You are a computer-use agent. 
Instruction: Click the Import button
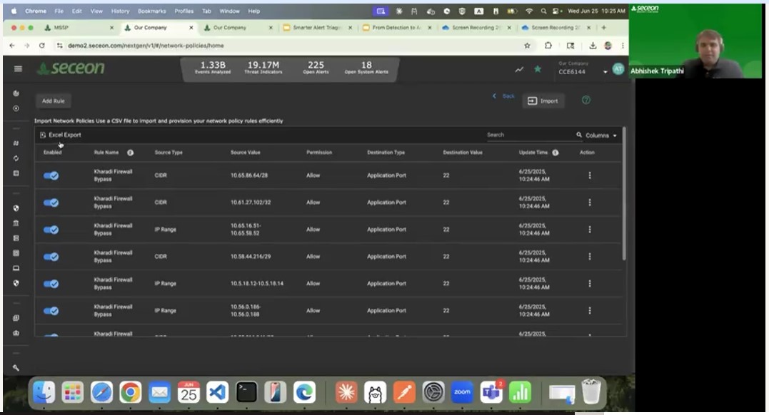coord(543,101)
